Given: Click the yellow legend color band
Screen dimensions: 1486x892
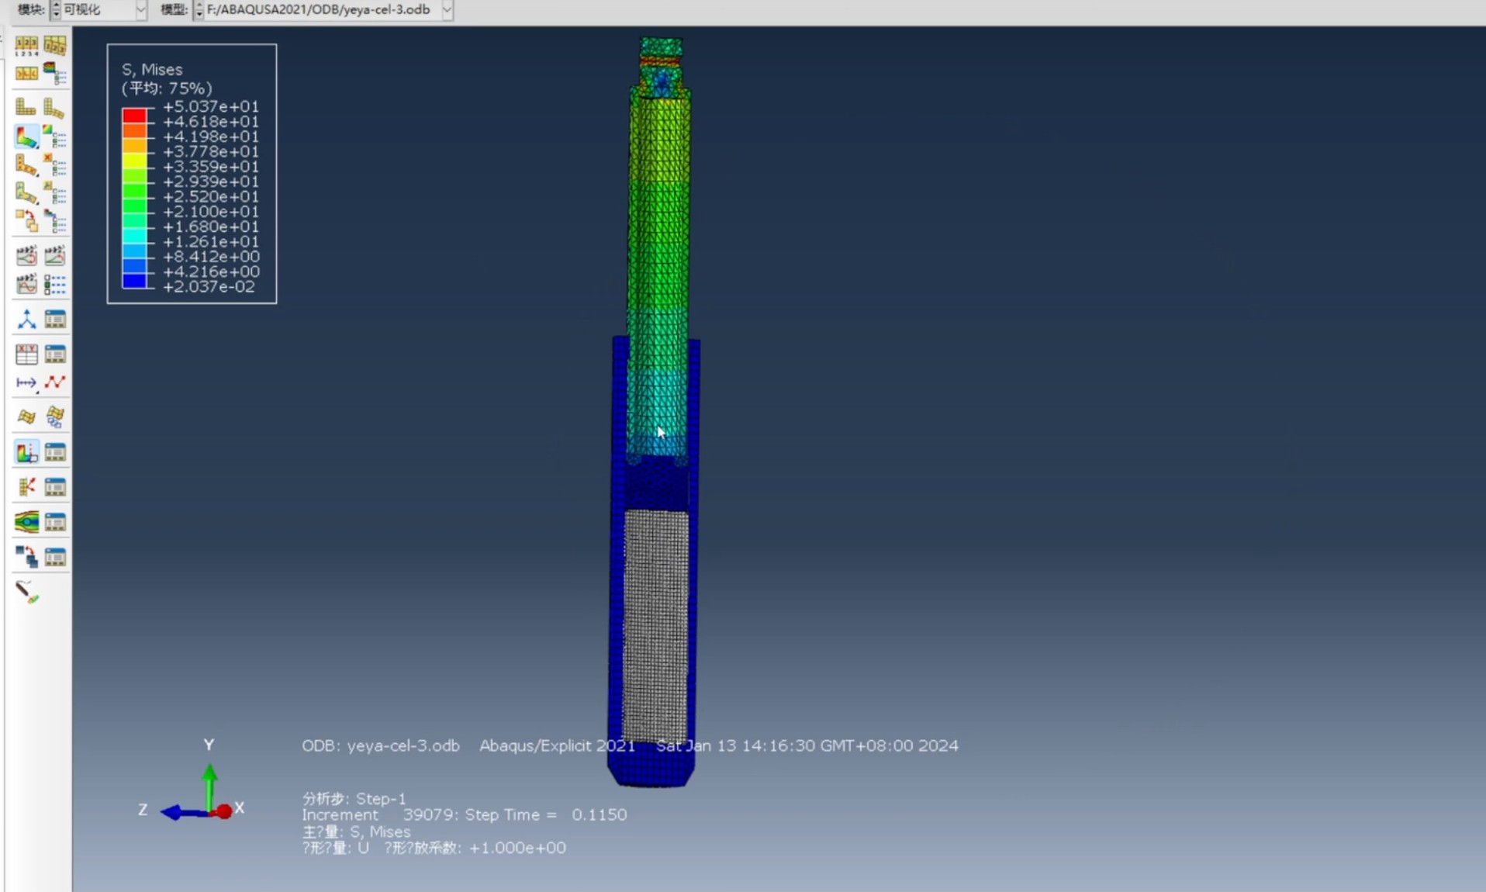Looking at the screenshot, I should point(134,160).
